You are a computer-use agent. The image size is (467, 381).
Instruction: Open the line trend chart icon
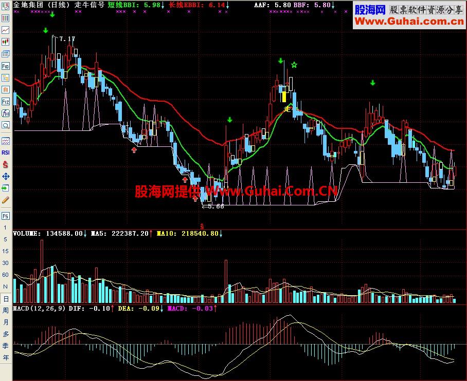pos(5,30)
